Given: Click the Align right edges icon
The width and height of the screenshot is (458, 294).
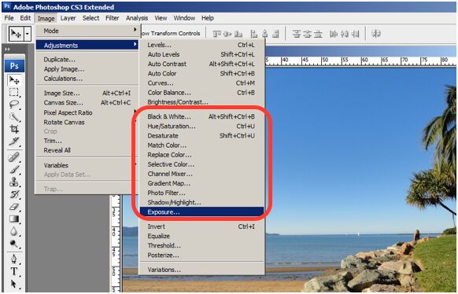Looking at the screenshot, I should [x=275, y=34].
